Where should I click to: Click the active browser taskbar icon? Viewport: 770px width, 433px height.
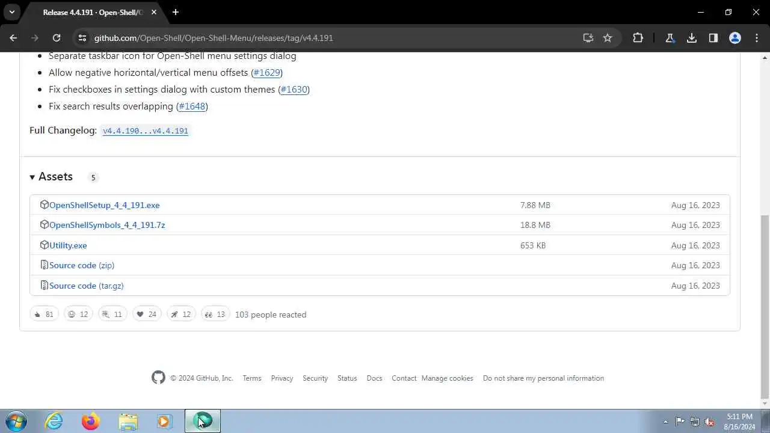(203, 421)
